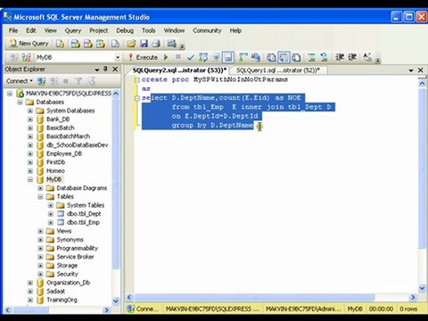Display the estimated execution plan
Viewport: 428px width, 321px height.
click(203, 57)
